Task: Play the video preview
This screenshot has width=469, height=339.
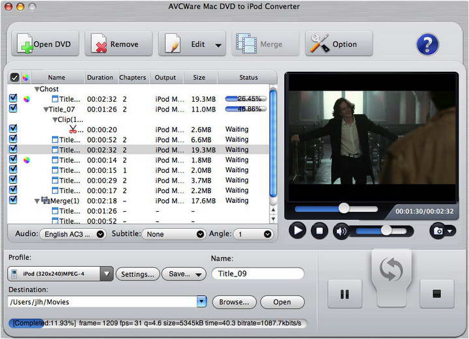Action: pos(297,231)
